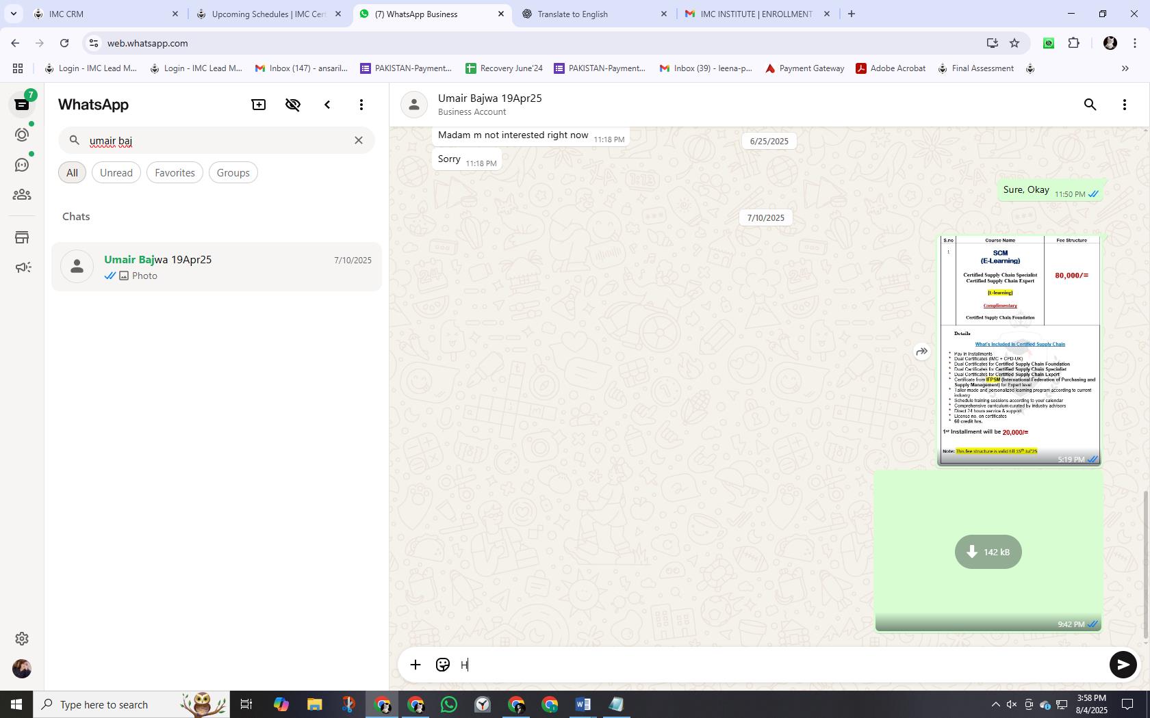The height and width of the screenshot is (718, 1150).
Task: Show more bookmarks chevron
Action: point(1125,68)
